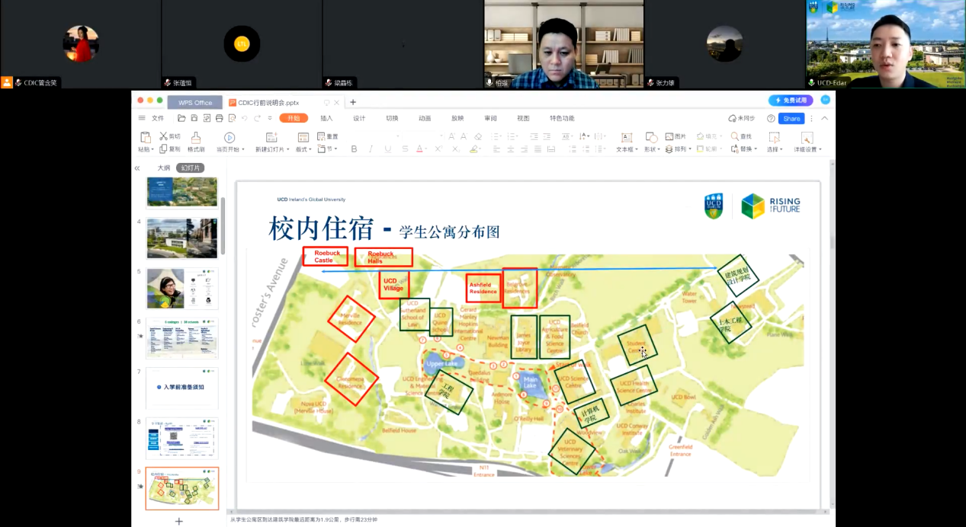Expand the New Slide (新建幻灯片) dropdown
Image resolution: width=966 pixels, height=527 pixels.
287,150
